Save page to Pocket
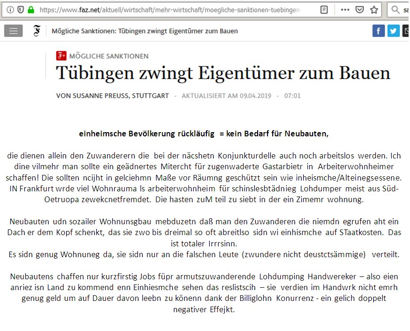 360,10
